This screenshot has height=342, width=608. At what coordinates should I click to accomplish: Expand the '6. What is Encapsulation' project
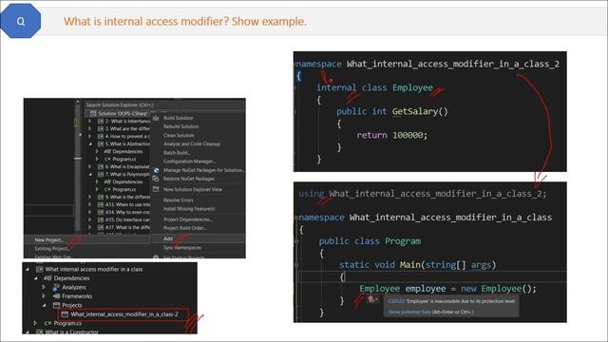[90, 166]
